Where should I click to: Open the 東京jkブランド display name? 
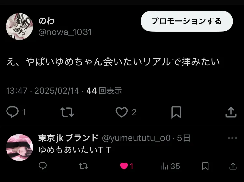68,138
